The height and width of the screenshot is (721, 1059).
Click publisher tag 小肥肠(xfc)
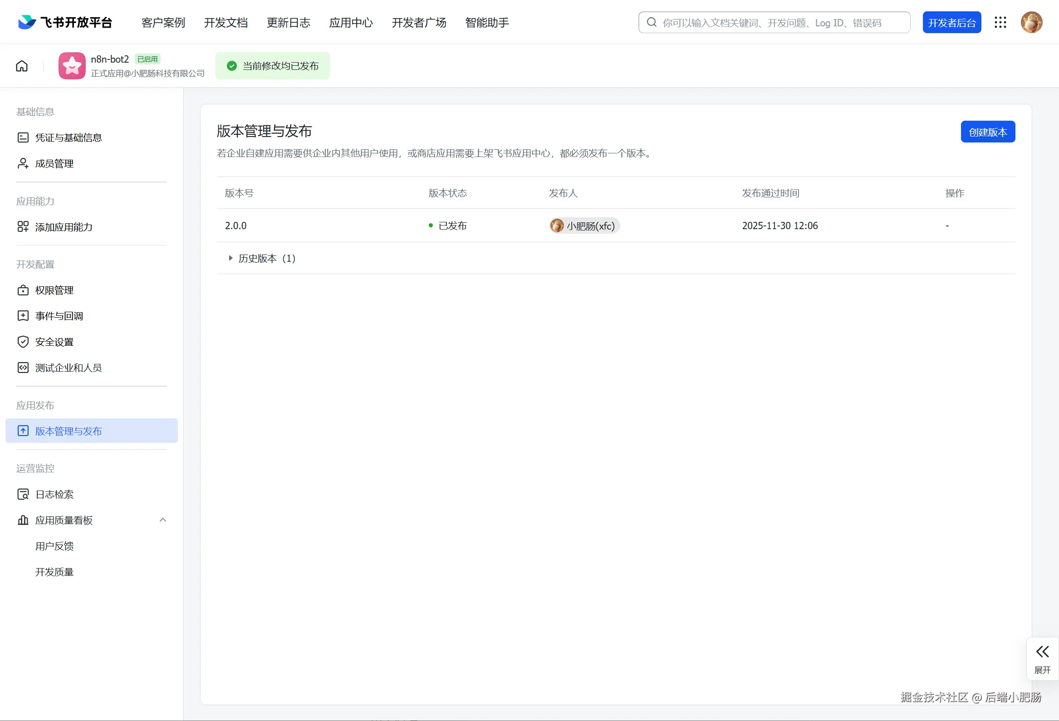click(584, 226)
